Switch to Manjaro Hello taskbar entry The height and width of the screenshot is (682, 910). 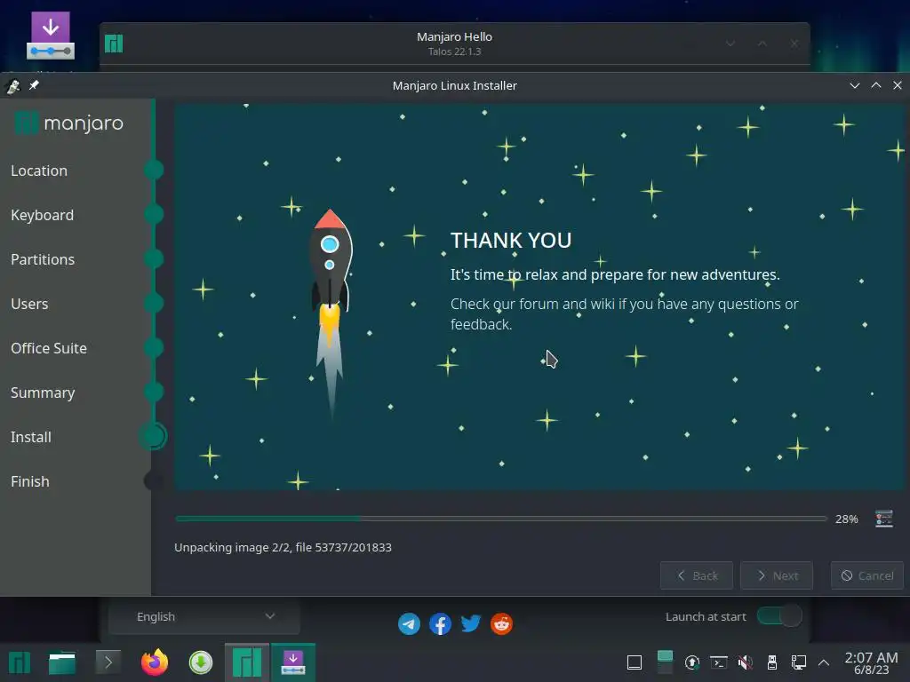[x=247, y=662]
